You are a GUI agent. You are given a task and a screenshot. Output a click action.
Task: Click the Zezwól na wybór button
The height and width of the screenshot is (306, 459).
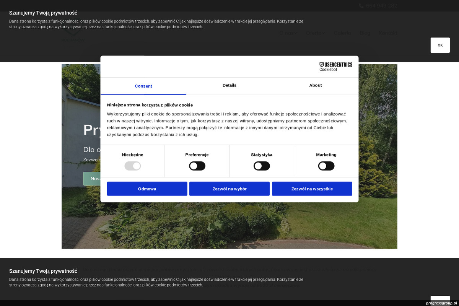click(x=229, y=189)
